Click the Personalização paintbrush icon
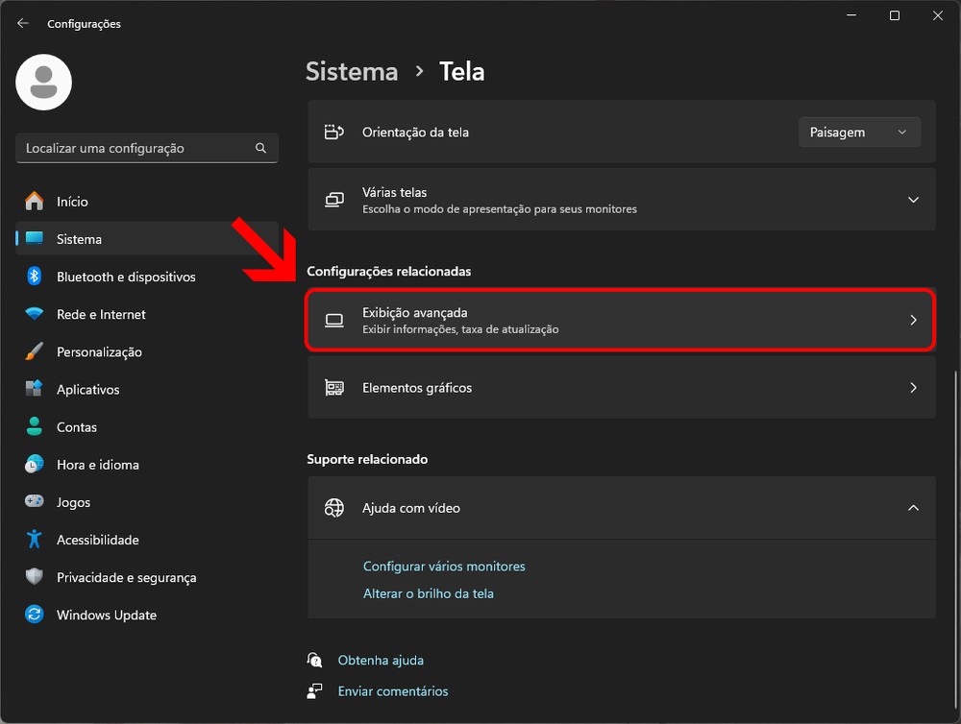The width and height of the screenshot is (961, 724). (35, 351)
